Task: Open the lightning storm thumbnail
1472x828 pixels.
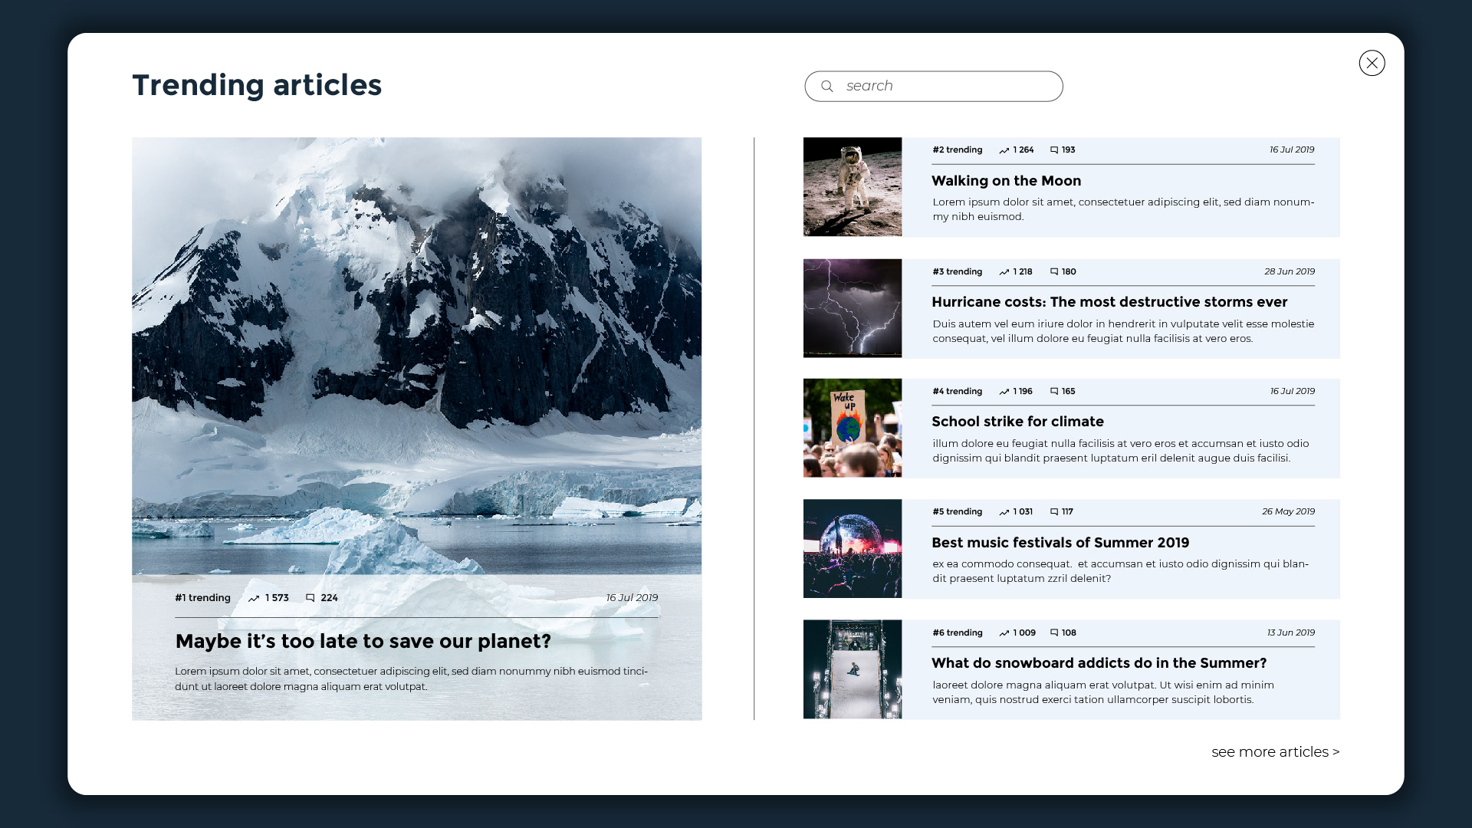Action: (x=852, y=308)
